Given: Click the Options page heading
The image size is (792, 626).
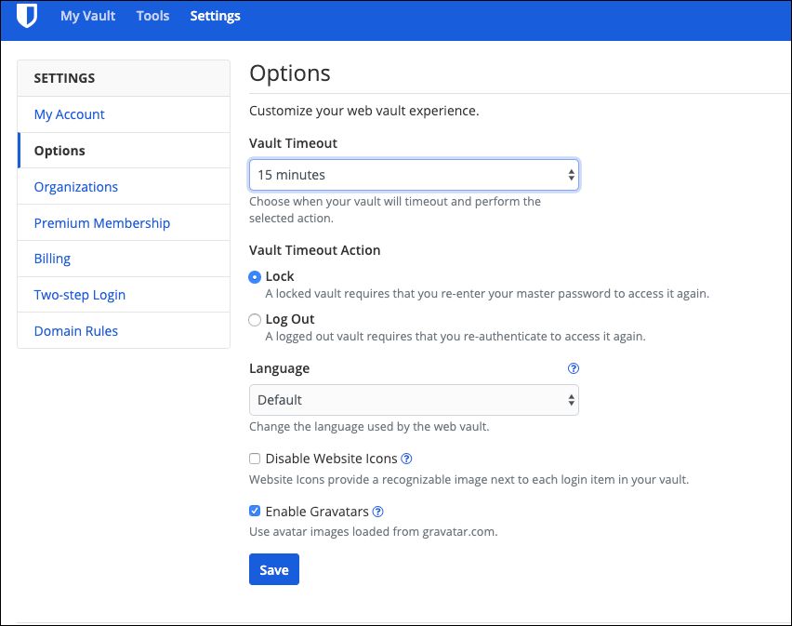Looking at the screenshot, I should 290,73.
